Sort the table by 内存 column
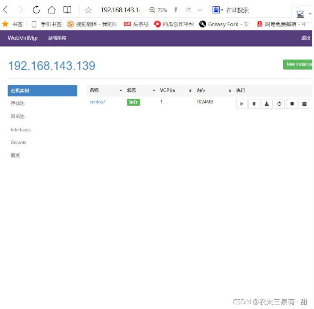The height and width of the screenshot is (309, 314). [x=214, y=90]
